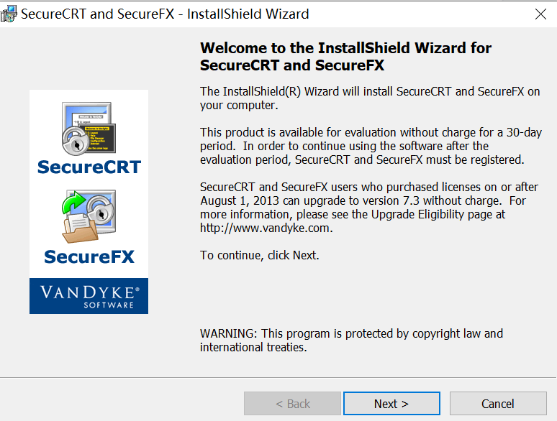
Task: Cancel the InstallShield Wizard
Action: (497, 404)
